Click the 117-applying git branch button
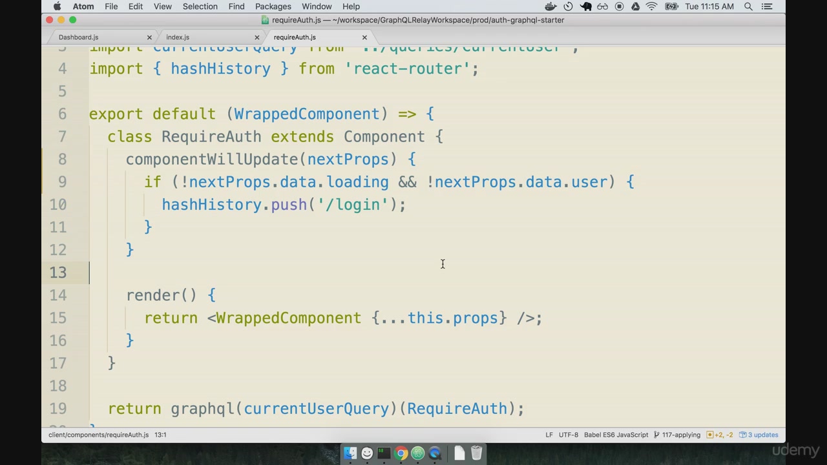Viewport: 827px width, 465px height. pyautogui.click(x=677, y=435)
